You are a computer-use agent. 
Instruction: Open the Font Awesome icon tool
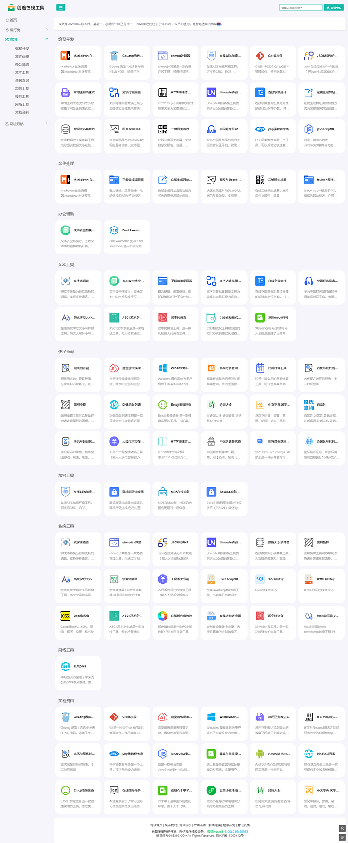point(114,230)
